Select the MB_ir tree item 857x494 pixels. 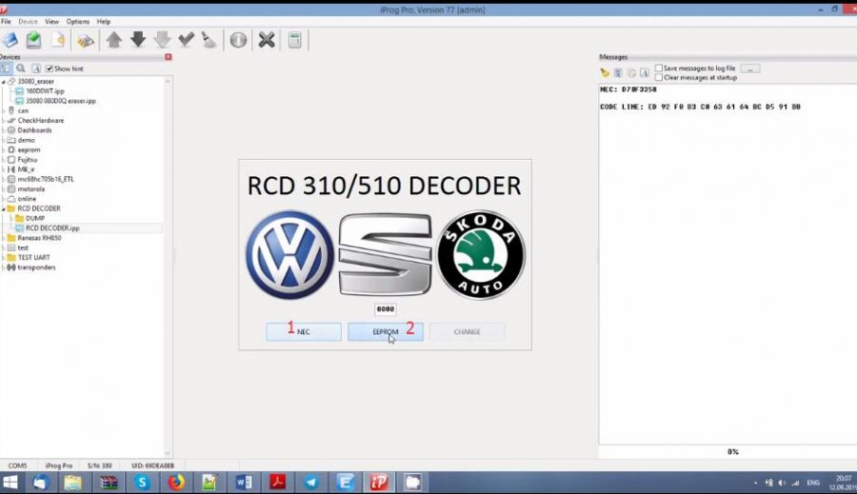click(26, 169)
